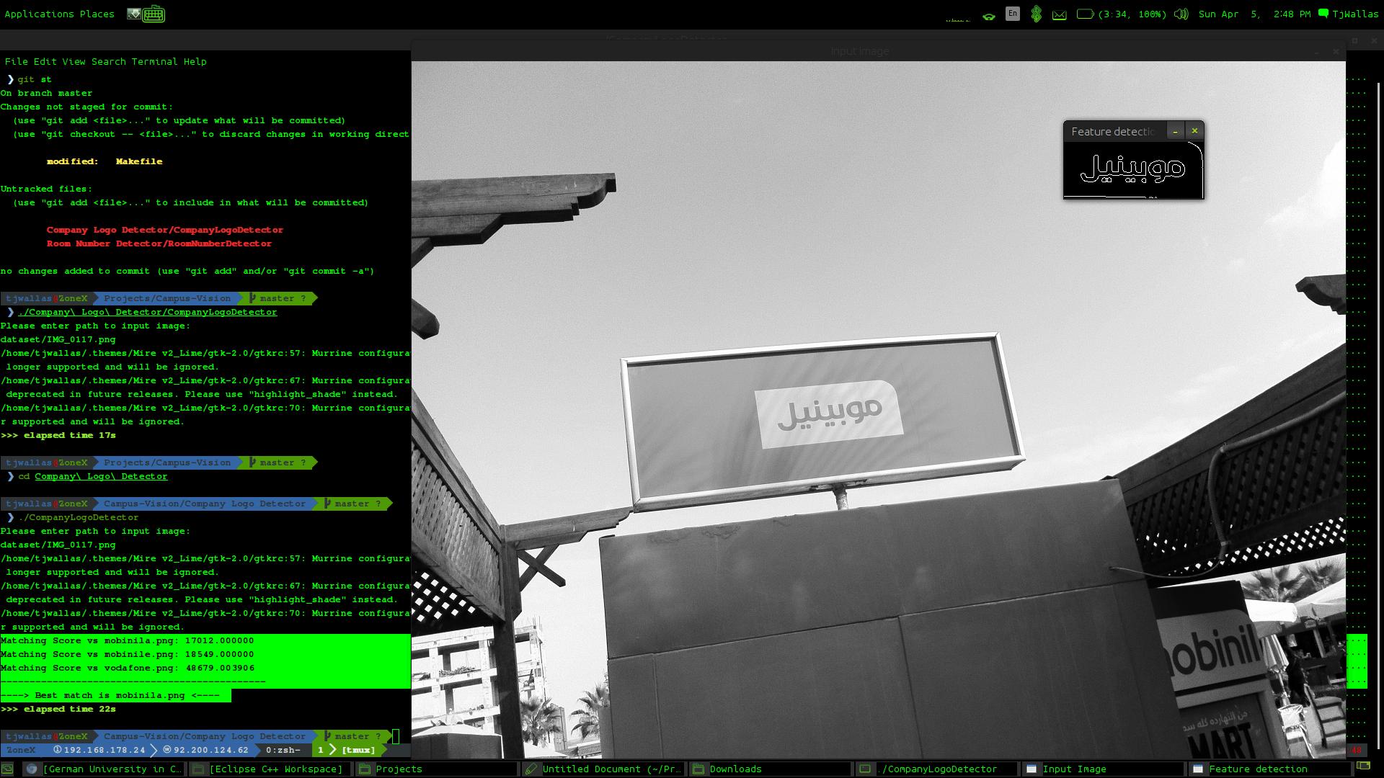
Task: Open the volume speaker indicator
Action: [x=1181, y=14]
